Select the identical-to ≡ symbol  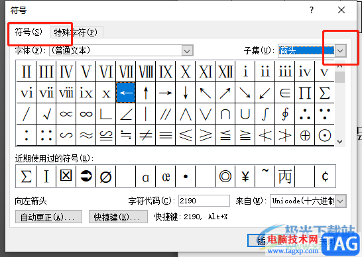click(x=165, y=135)
